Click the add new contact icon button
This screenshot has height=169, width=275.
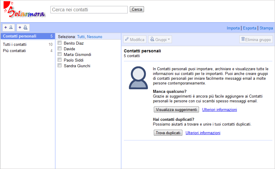8,27
